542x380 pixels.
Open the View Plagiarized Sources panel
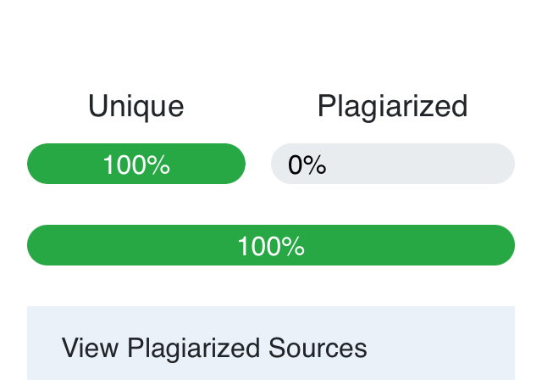271,343
